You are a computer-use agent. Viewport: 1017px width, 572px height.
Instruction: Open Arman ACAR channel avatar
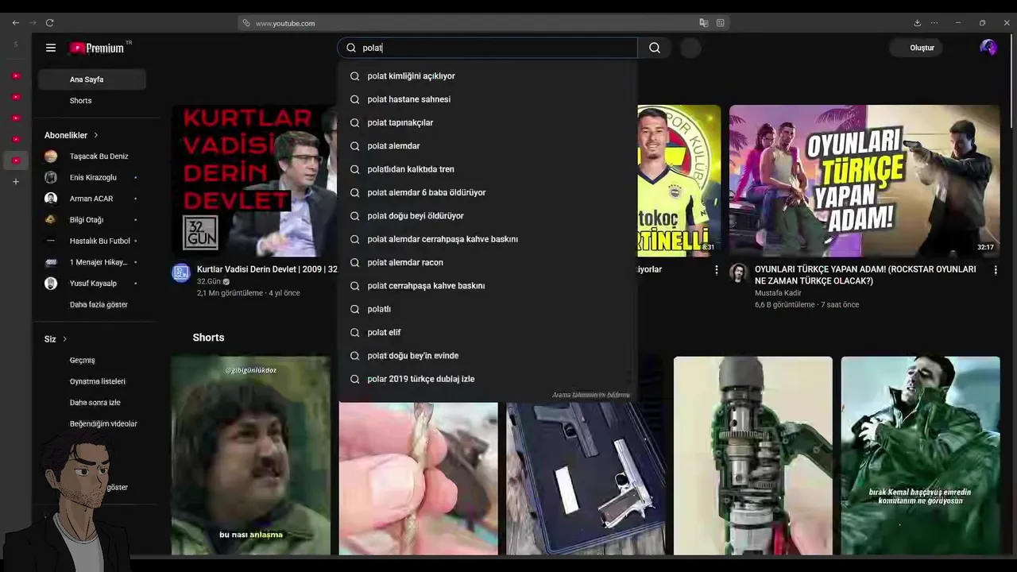click(51, 199)
